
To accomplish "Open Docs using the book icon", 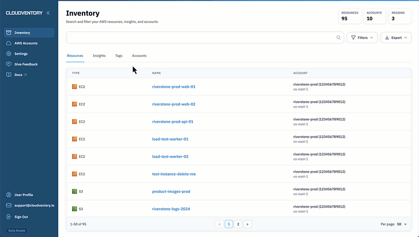I will [x=9, y=74].
